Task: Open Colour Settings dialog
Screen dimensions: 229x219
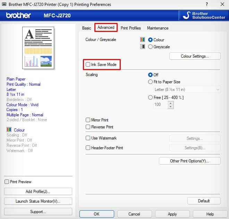Action: pos(195,56)
